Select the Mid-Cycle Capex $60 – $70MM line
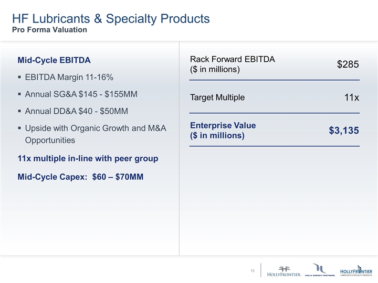Viewport: 378px width, 283px height. click(x=81, y=176)
